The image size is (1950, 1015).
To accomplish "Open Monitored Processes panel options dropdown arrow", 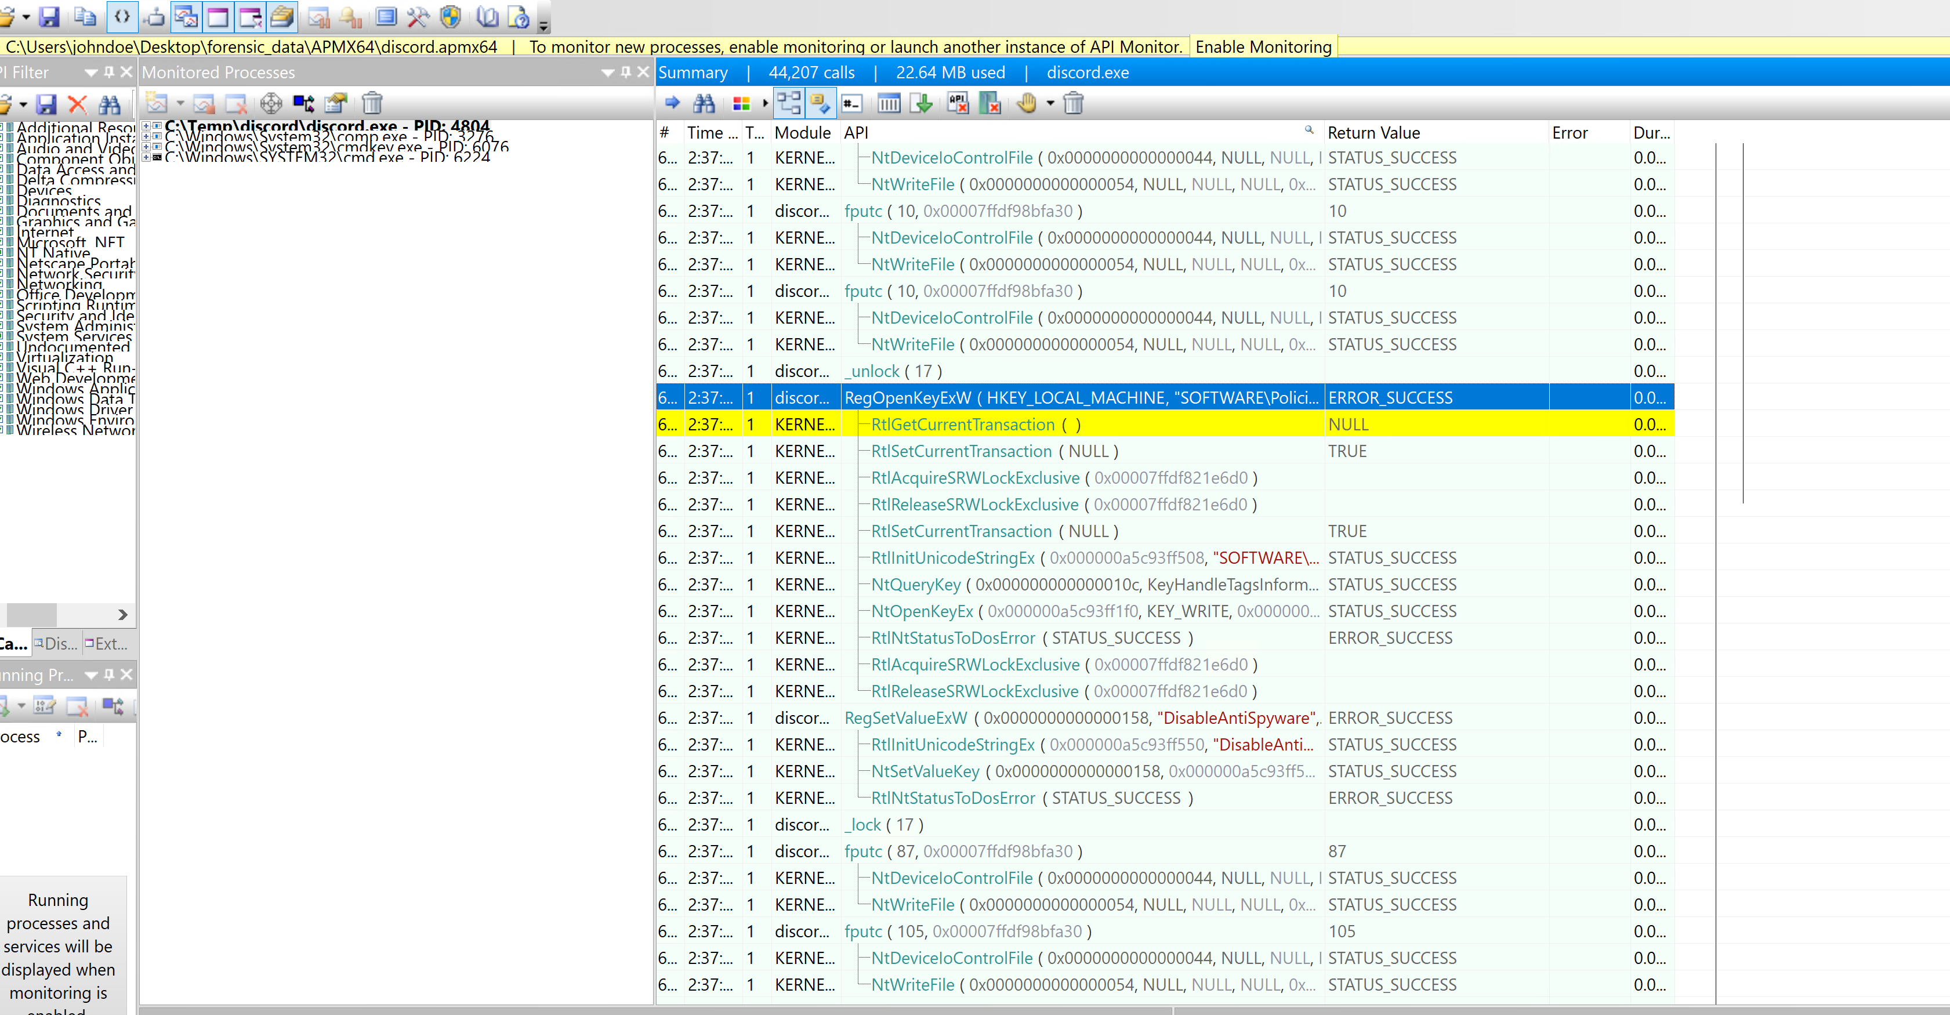I will [607, 72].
